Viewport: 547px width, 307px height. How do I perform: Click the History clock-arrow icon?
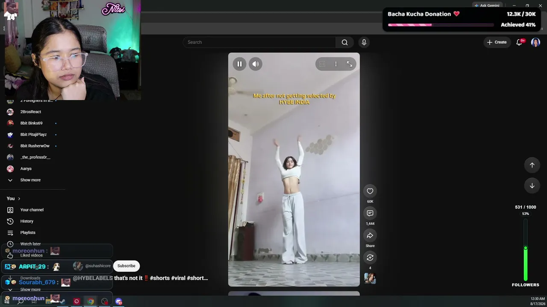10,221
